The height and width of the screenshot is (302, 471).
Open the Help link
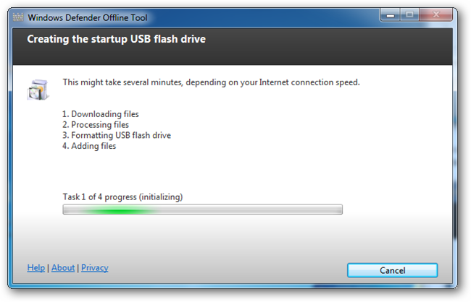coord(36,267)
